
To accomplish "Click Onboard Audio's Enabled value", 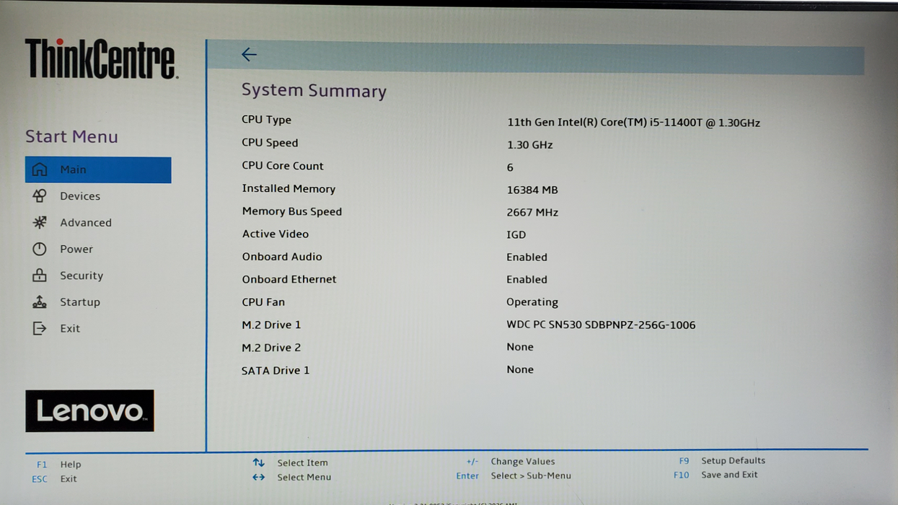I will click(x=527, y=258).
